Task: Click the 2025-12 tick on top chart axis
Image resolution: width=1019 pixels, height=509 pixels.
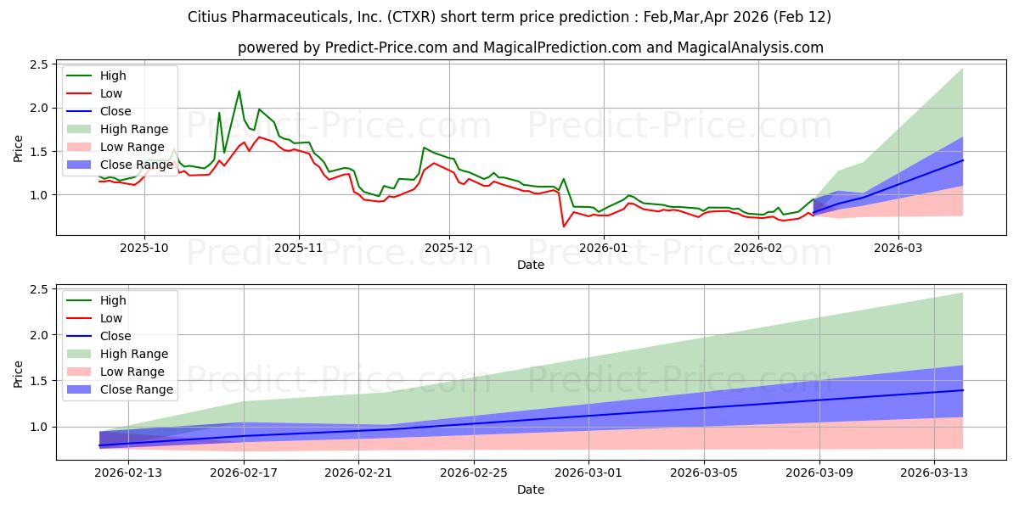Action: click(x=449, y=248)
